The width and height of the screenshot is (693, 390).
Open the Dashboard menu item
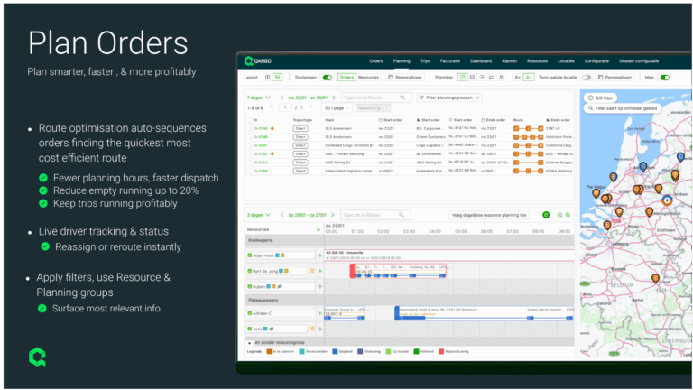pos(481,61)
